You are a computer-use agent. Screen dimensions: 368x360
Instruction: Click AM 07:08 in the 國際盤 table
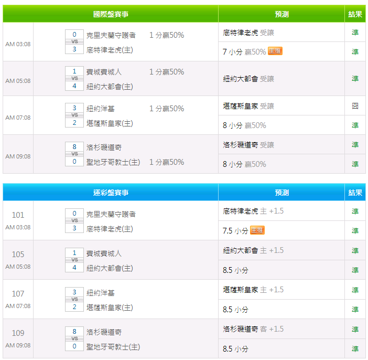(18, 118)
